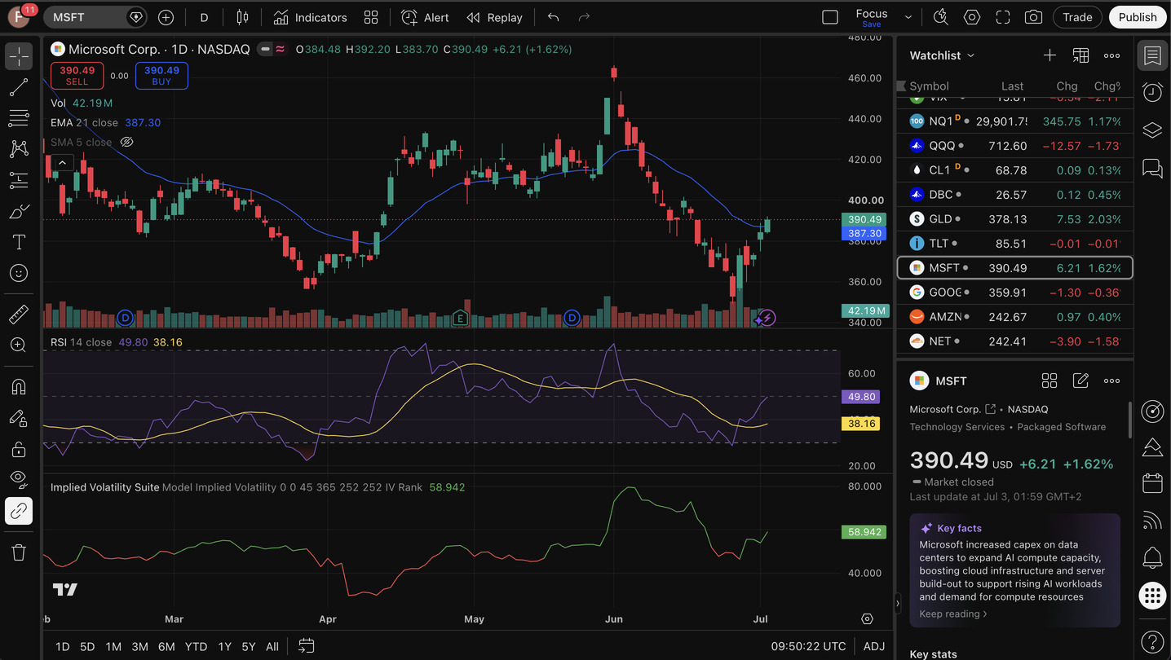Image resolution: width=1171 pixels, height=660 pixels.
Task: Click the red 390.49 SELL button
Action: (x=77, y=75)
